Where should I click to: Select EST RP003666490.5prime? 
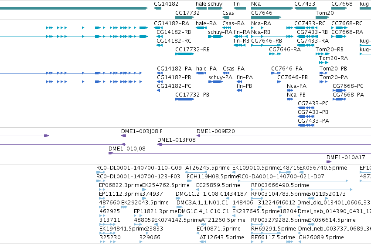[x=280, y=185]
